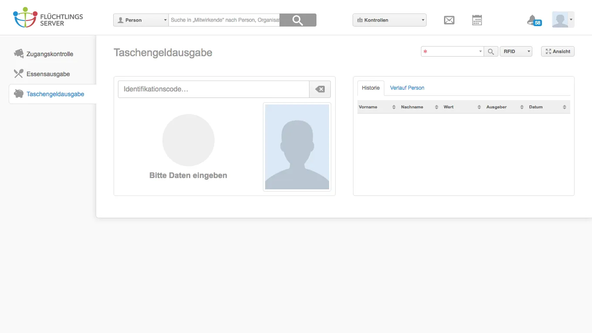Switch to the Historie tab

click(371, 88)
